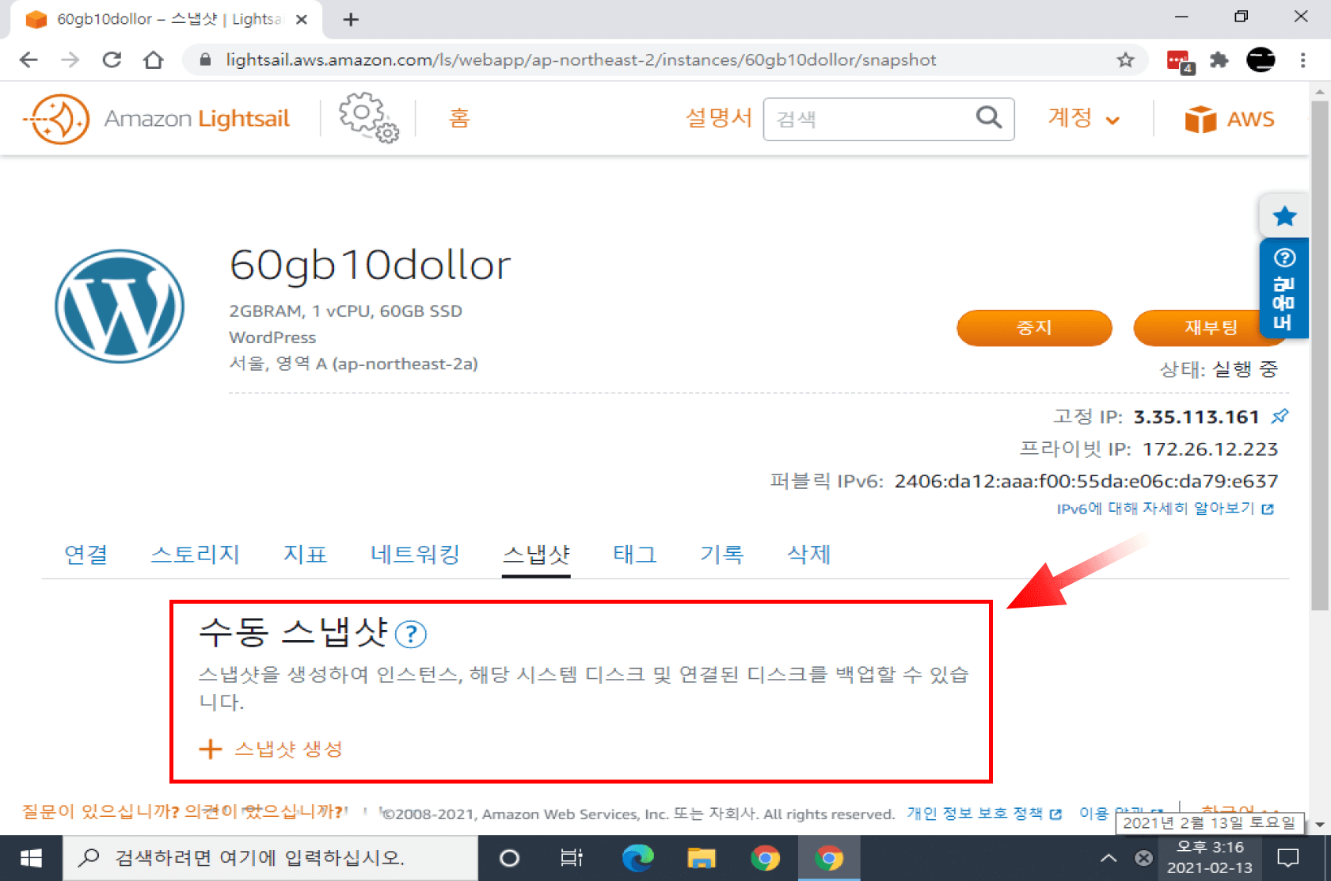Open the Chrome three-dot menu

(1302, 59)
